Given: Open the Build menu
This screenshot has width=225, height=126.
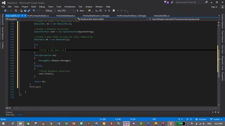Looking at the screenshot, I should point(33,7).
